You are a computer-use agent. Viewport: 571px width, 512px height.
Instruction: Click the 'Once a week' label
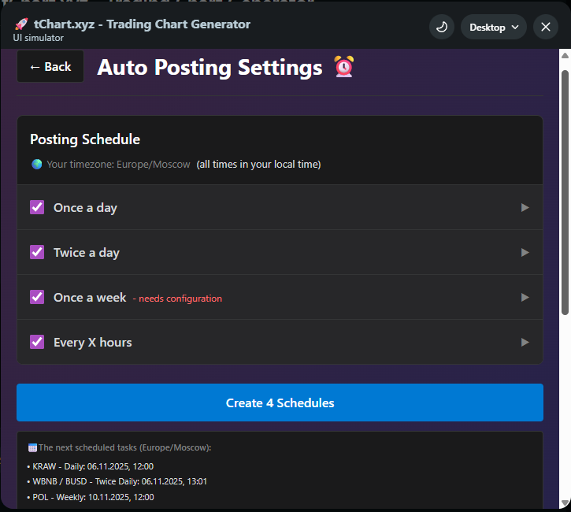click(x=90, y=298)
